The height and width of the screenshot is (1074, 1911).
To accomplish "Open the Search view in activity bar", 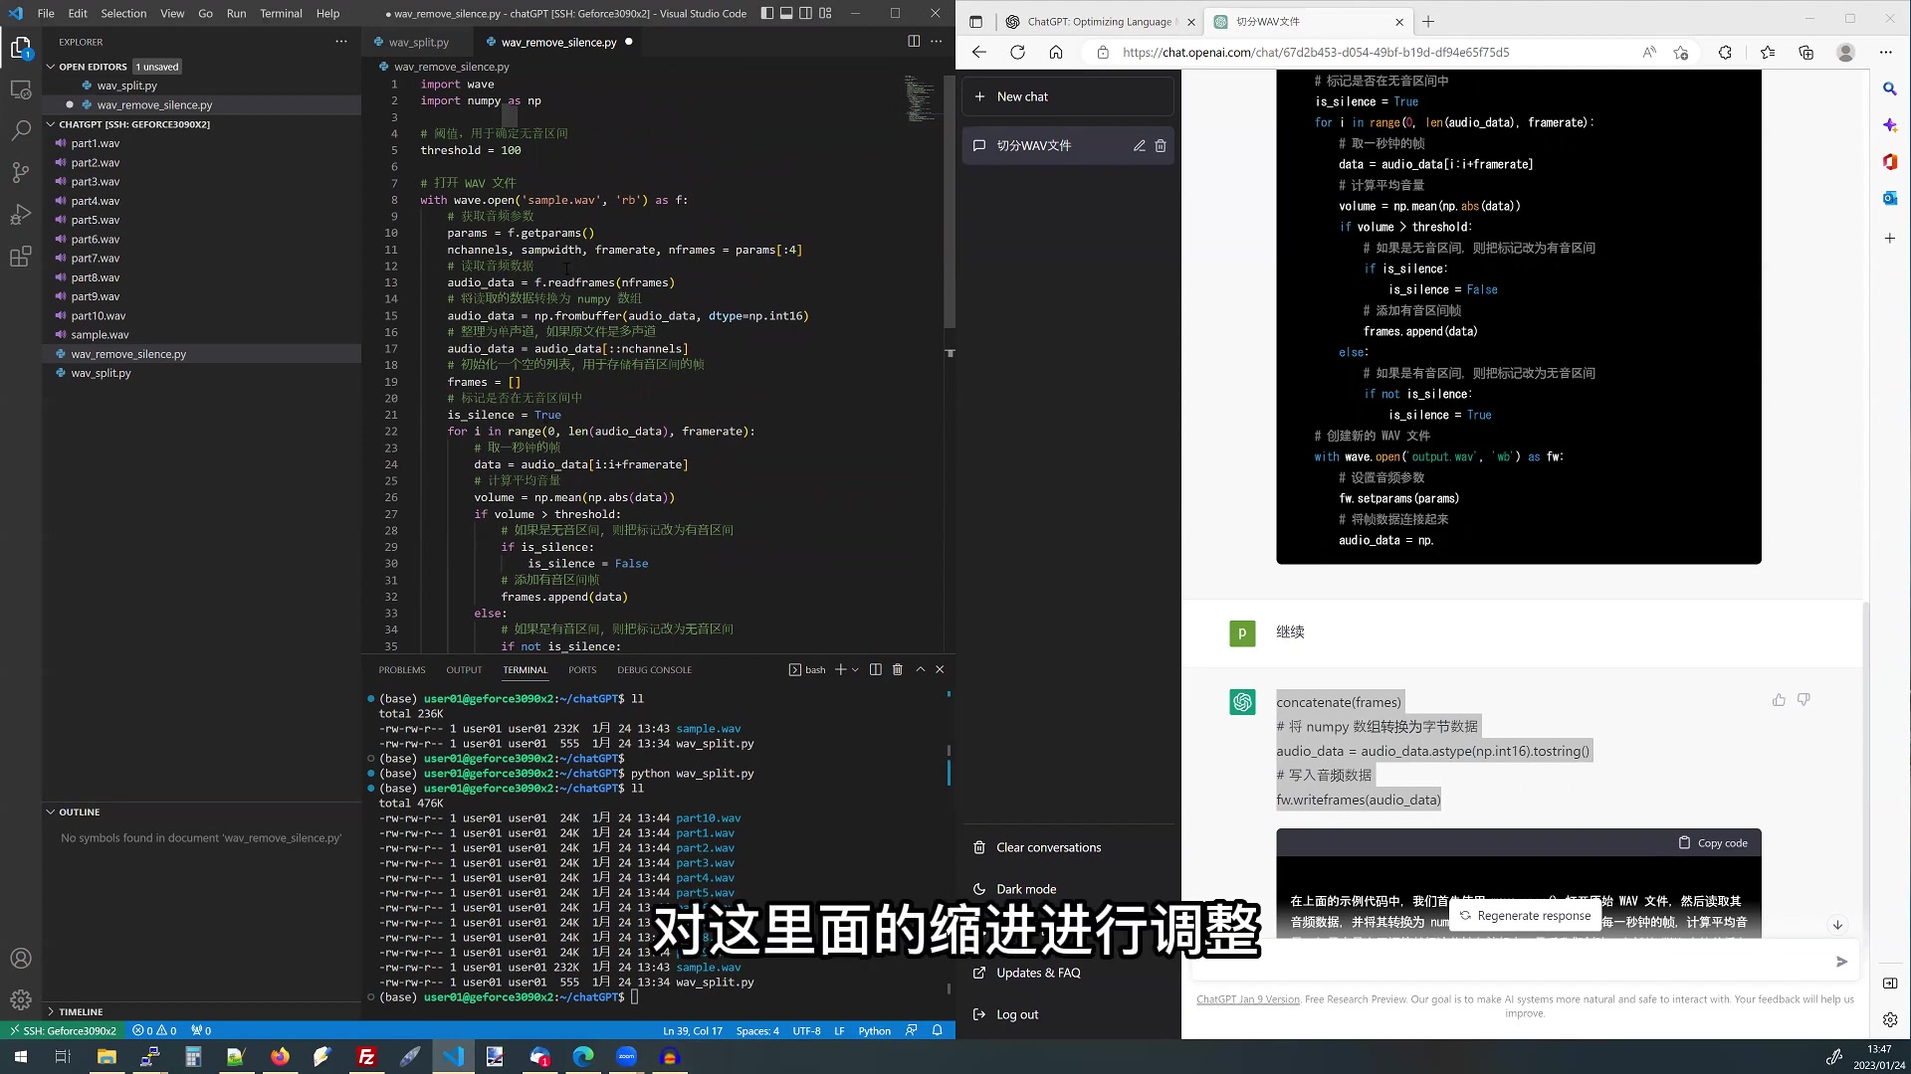I will (21, 129).
